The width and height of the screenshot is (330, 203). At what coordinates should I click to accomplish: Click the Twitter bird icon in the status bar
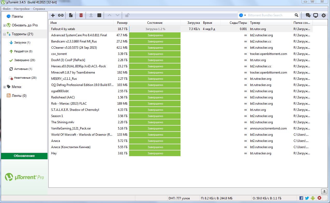pyautogui.click(x=307, y=198)
